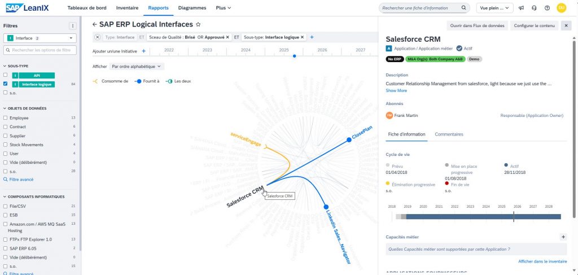This screenshot has height=275, width=578.
Task: Open the support headset icon
Action: pyautogui.click(x=534, y=8)
